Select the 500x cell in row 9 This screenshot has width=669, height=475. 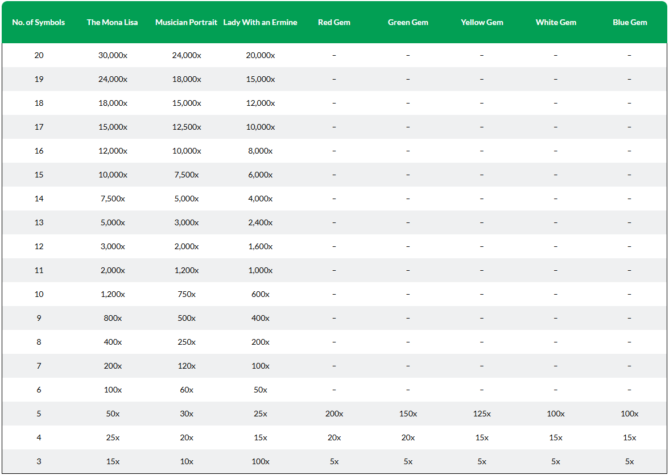click(x=187, y=319)
